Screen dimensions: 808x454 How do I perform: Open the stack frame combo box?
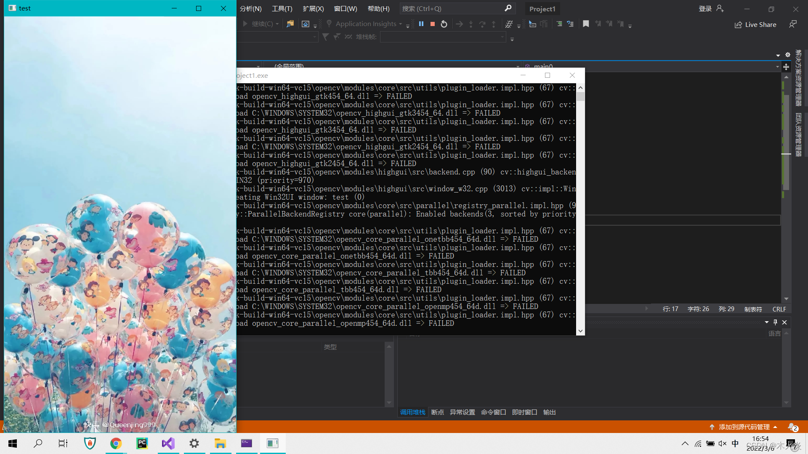pyautogui.click(x=443, y=37)
